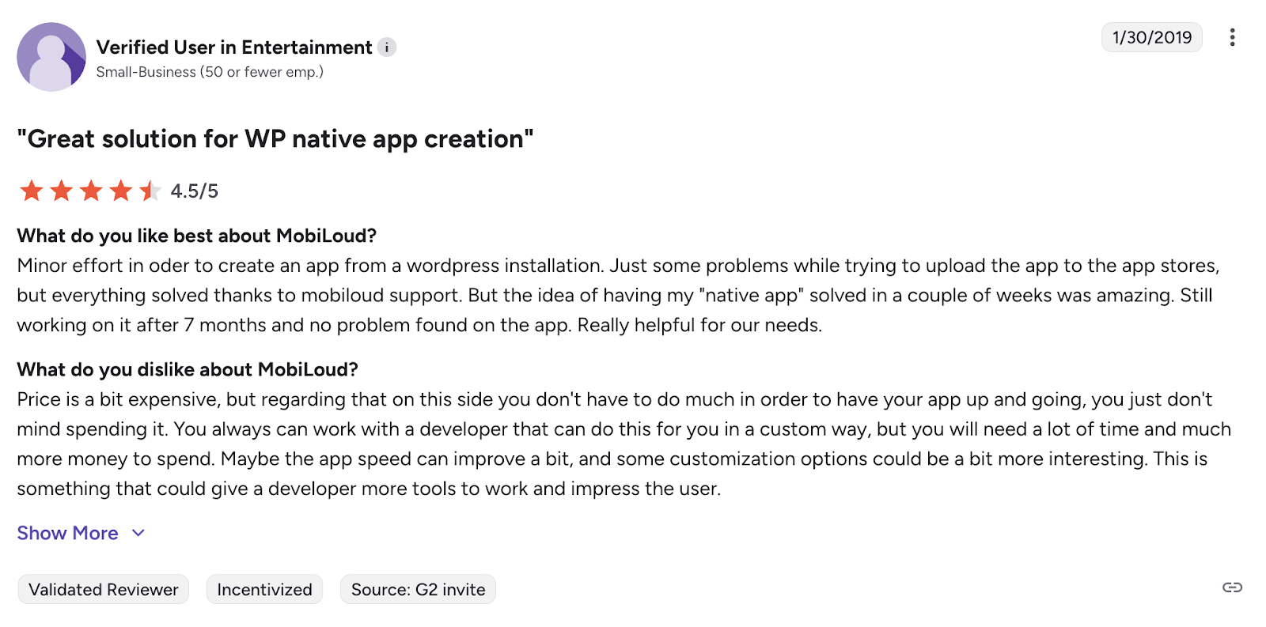Open the 1/30/2019 date chip
Image resolution: width=1266 pixels, height=627 pixels.
1152,37
